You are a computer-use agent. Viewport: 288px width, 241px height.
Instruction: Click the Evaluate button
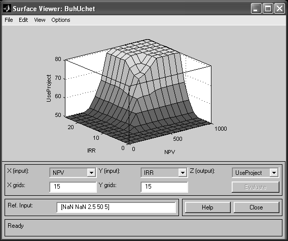(256, 187)
